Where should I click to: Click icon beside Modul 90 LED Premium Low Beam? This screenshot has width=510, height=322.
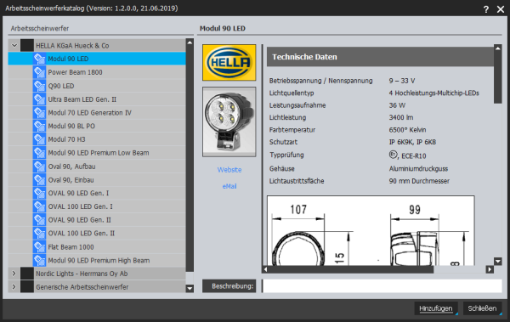point(39,153)
